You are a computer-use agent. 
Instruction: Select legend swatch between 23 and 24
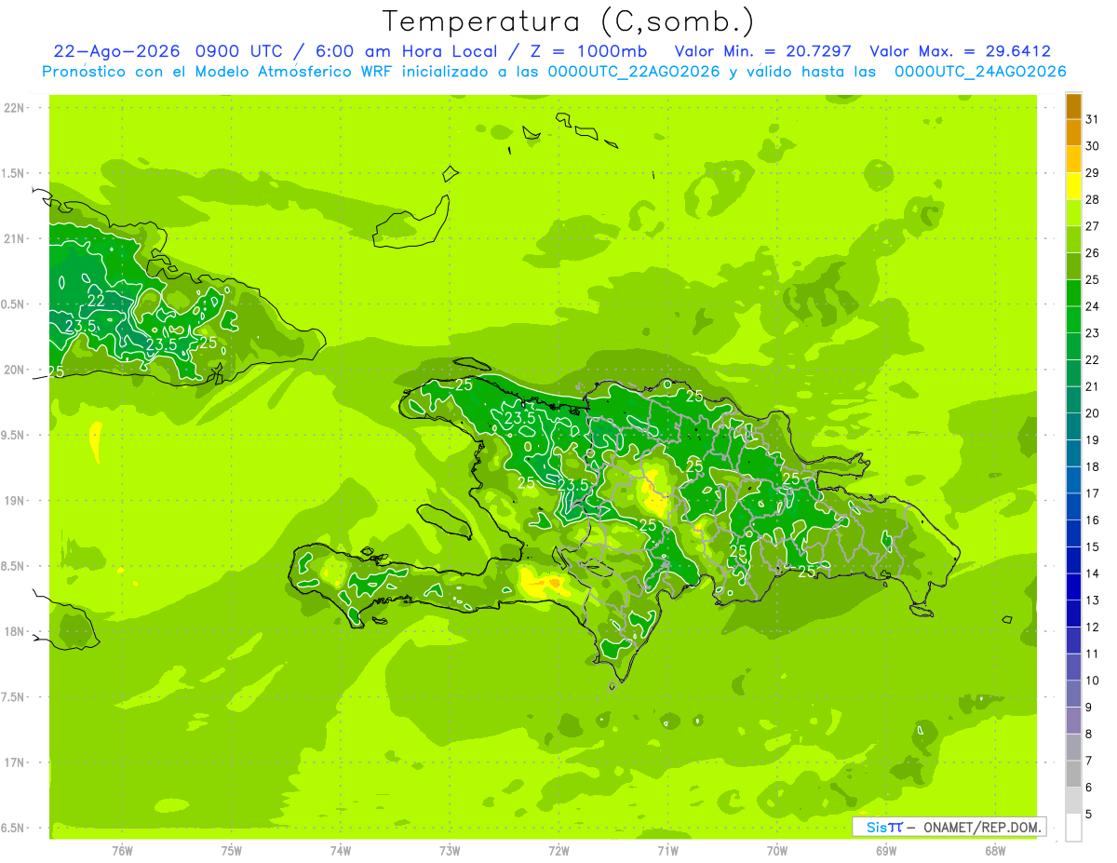1073,320
